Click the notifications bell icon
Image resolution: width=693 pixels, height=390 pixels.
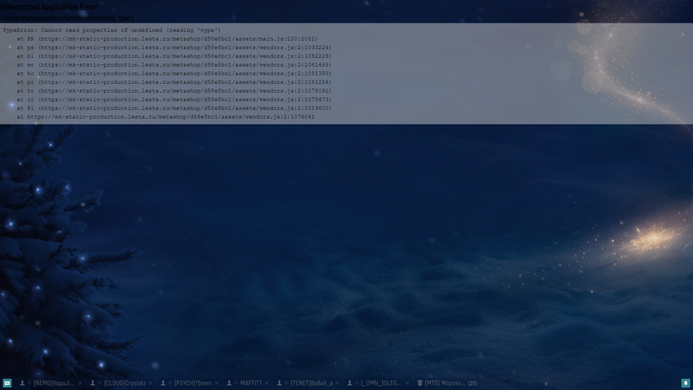point(685,382)
